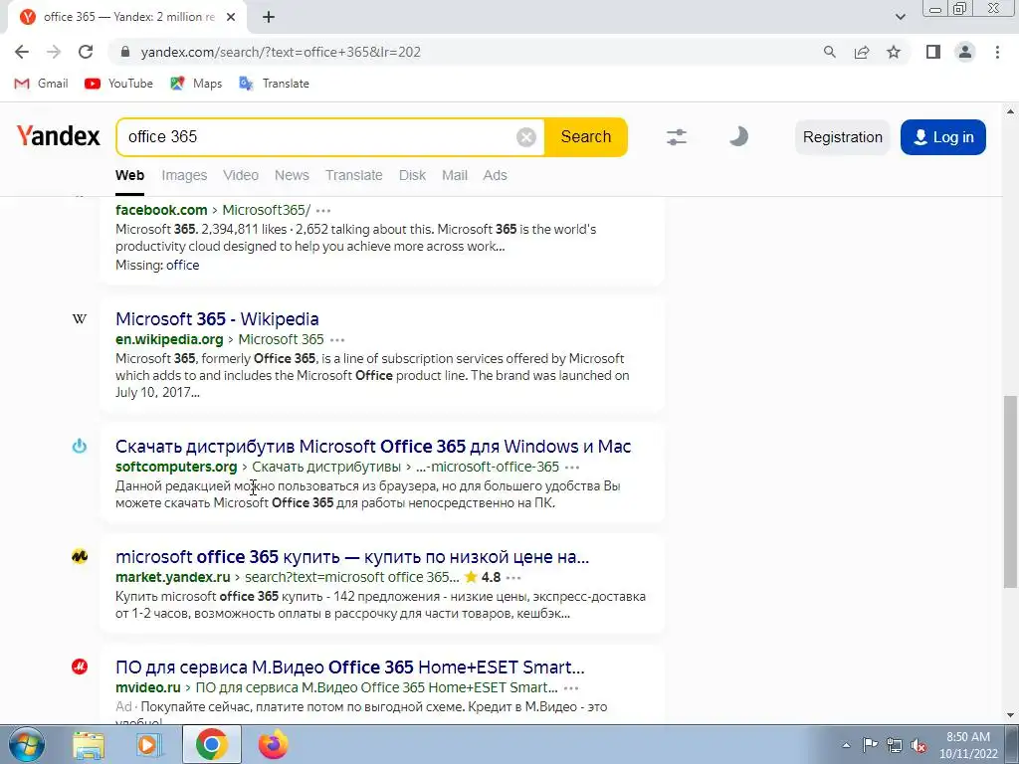Open the Gmail bookmark
This screenshot has height=764, width=1019.
coord(41,84)
